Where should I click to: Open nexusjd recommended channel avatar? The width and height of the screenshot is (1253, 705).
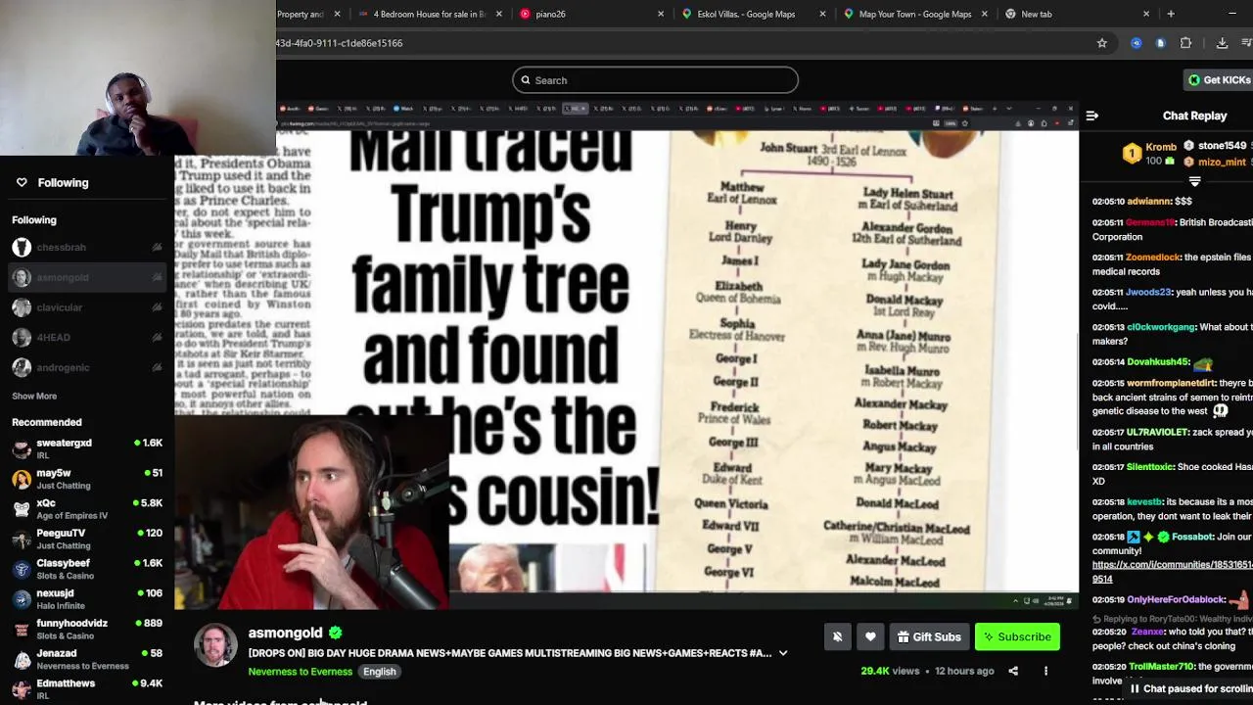coord(22,599)
